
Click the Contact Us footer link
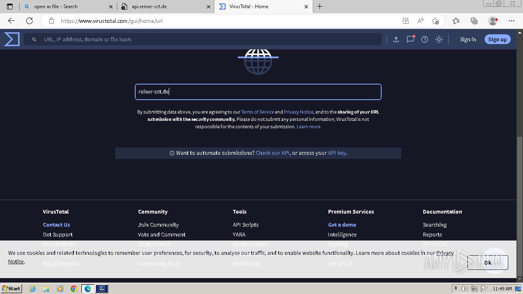(x=56, y=225)
